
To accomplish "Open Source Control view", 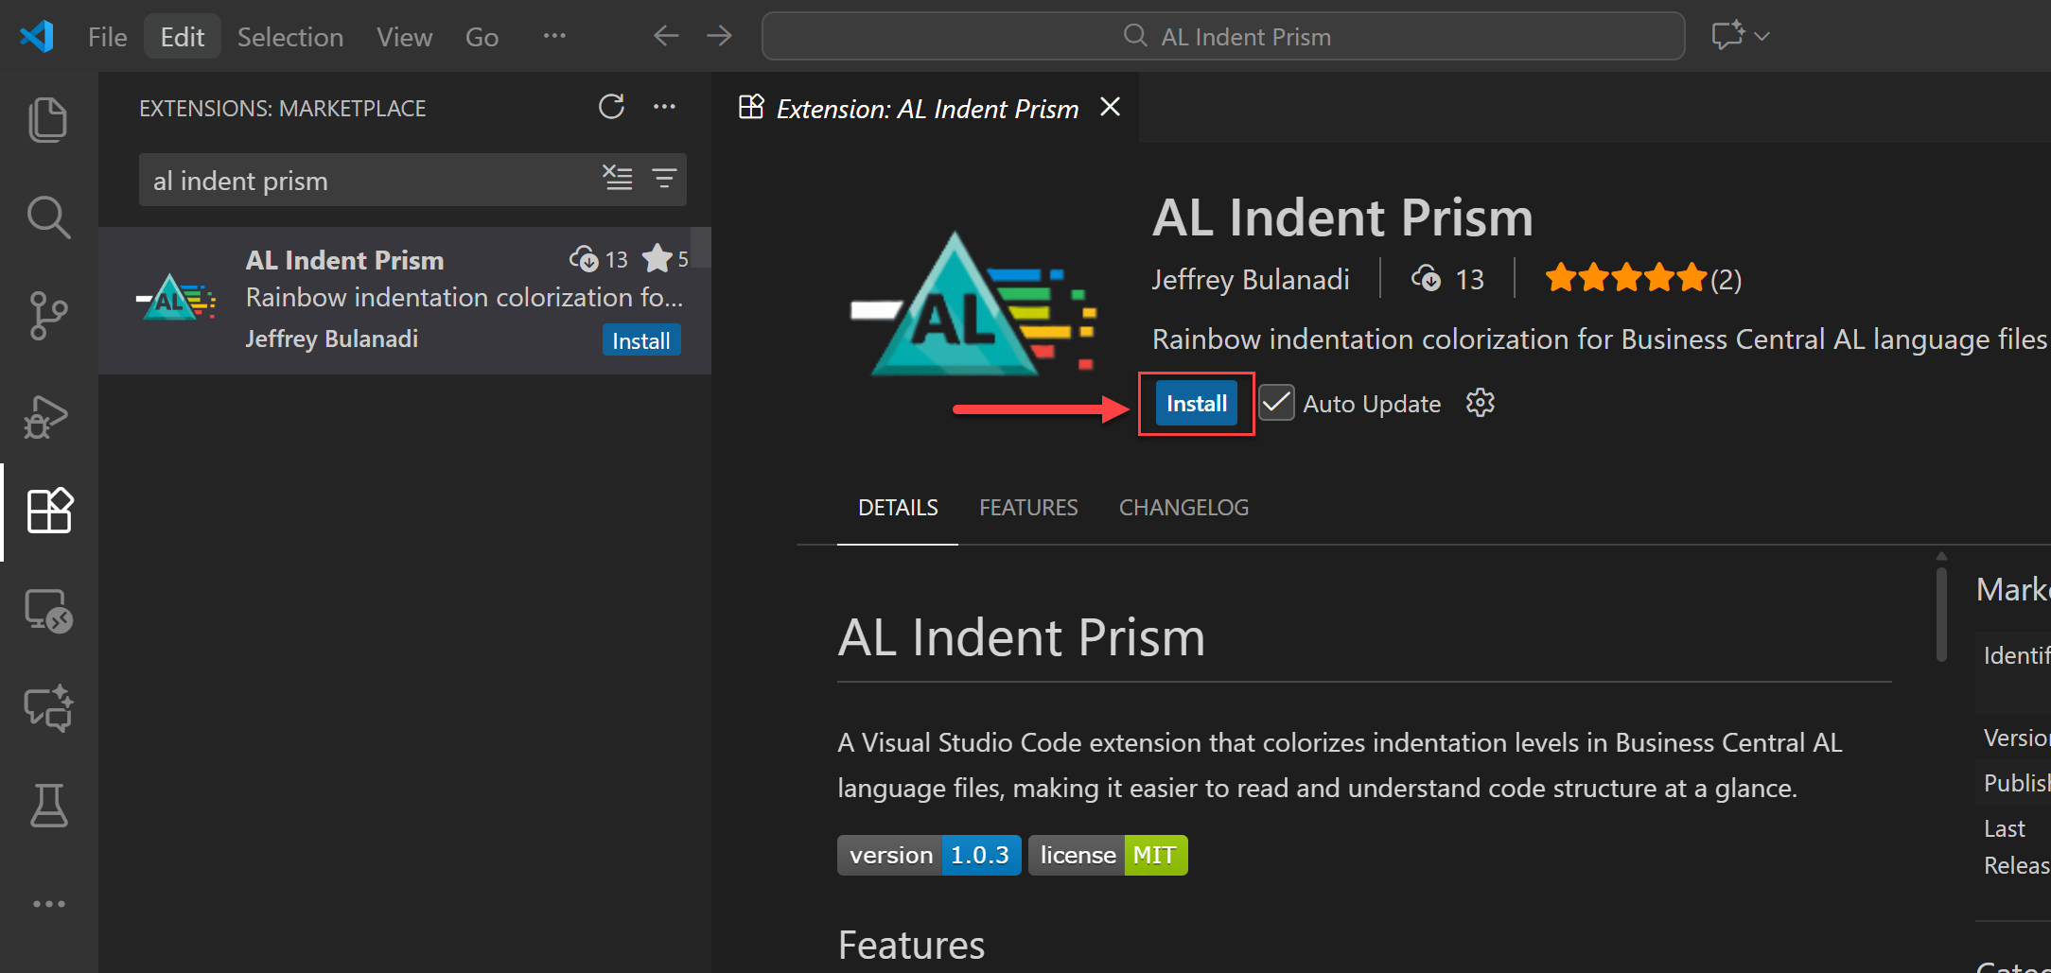I will tap(48, 316).
